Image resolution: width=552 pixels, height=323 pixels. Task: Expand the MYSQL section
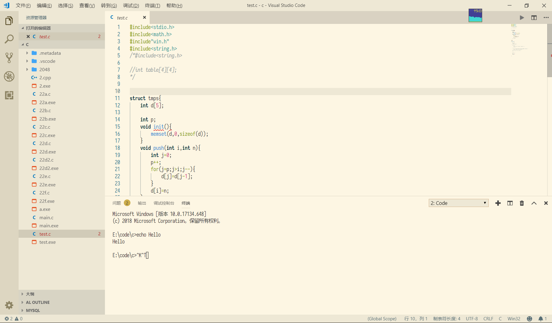[33, 310]
